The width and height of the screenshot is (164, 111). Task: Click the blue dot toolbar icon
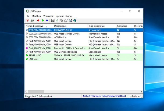coord(47,20)
